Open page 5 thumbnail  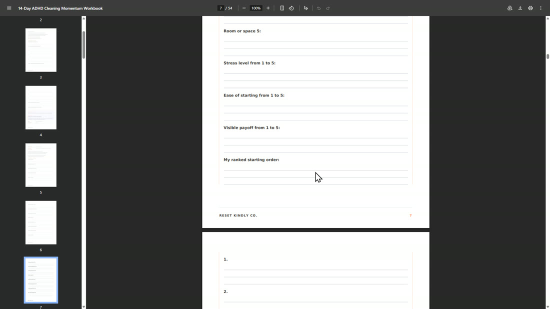click(40, 165)
